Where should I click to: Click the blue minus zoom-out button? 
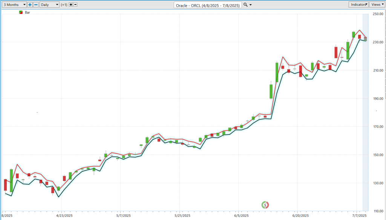point(36,5)
